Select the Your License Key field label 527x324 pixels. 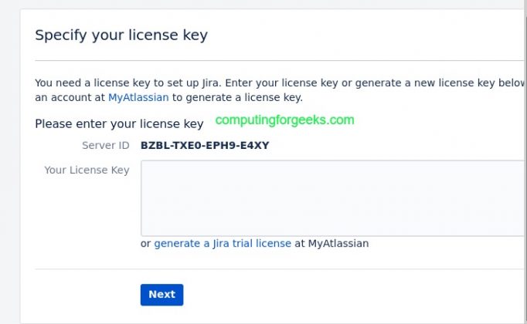tap(87, 170)
